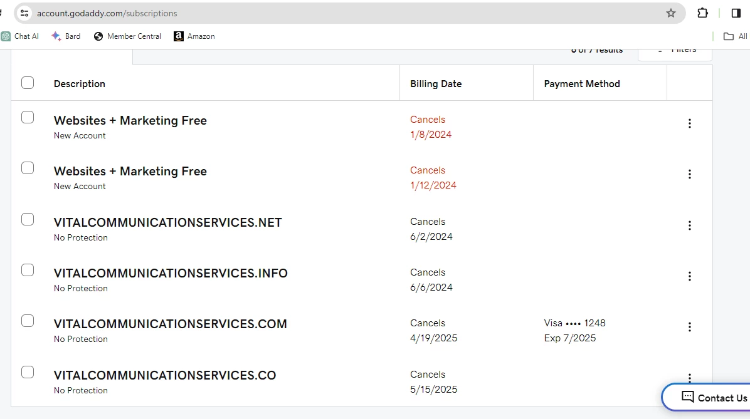Bookmark this page with the star icon
This screenshot has height=419, width=750.
click(670, 13)
